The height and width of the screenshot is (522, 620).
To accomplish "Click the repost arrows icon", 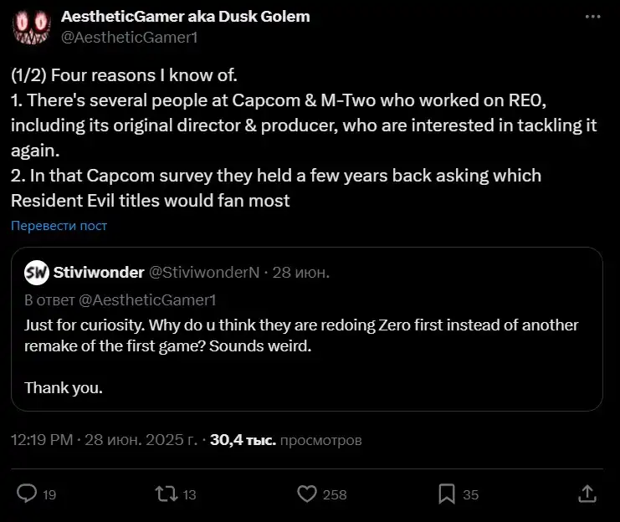I will pos(167,494).
